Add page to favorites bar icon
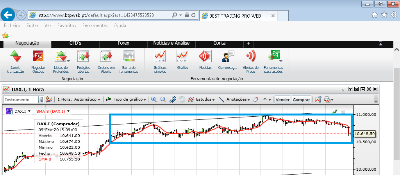 (5, 36)
